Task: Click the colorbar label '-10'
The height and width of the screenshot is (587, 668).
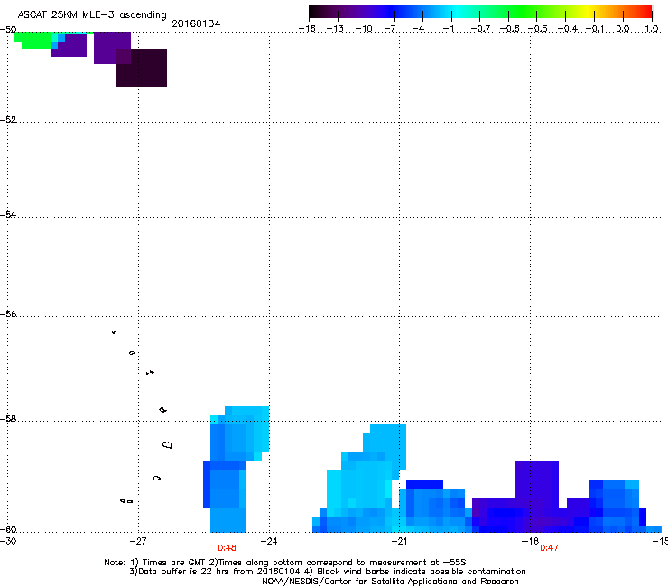Action: (x=364, y=29)
